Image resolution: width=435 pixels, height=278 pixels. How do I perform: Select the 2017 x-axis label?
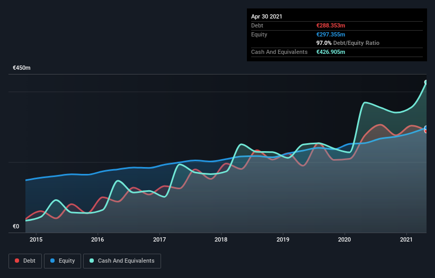pos(159,239)
